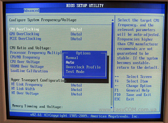Click the Select Item up-down arrows icon
Viewport: 168px width, 123px height.
click(x=116, y=81)
